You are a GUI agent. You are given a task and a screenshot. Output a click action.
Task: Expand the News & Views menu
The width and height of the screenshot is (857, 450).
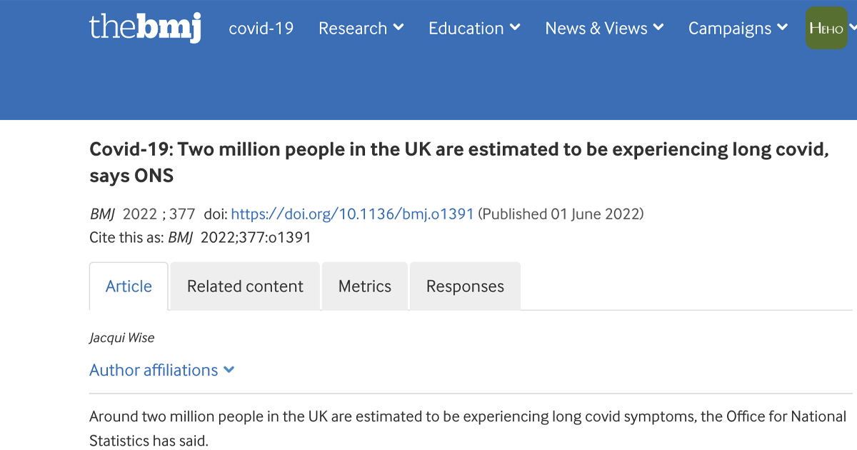[x=603, y=29]
